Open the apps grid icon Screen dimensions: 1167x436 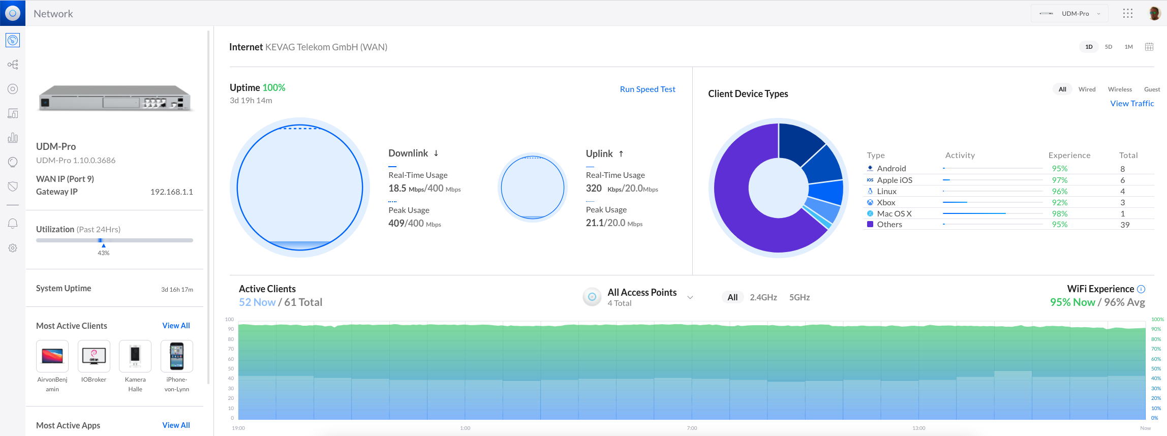[x=1127, y=14]
